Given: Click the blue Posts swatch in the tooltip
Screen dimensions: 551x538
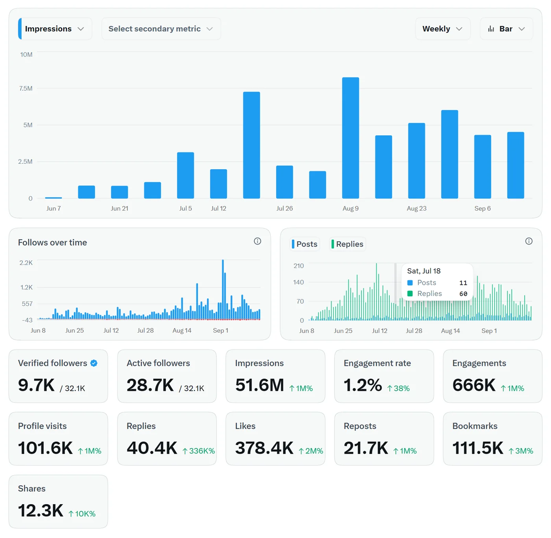Looking at the screenshot, I should coord(410,283).
